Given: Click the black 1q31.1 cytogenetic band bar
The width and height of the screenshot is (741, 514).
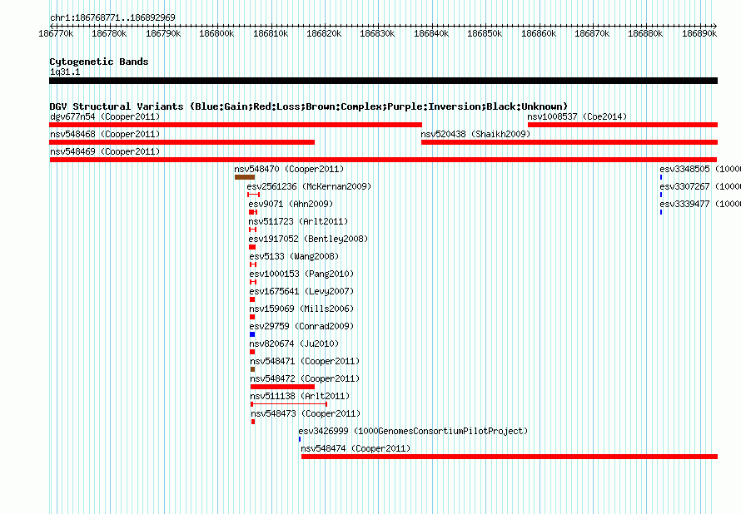Looking at the screenshot, I should [x=383, y=81].
